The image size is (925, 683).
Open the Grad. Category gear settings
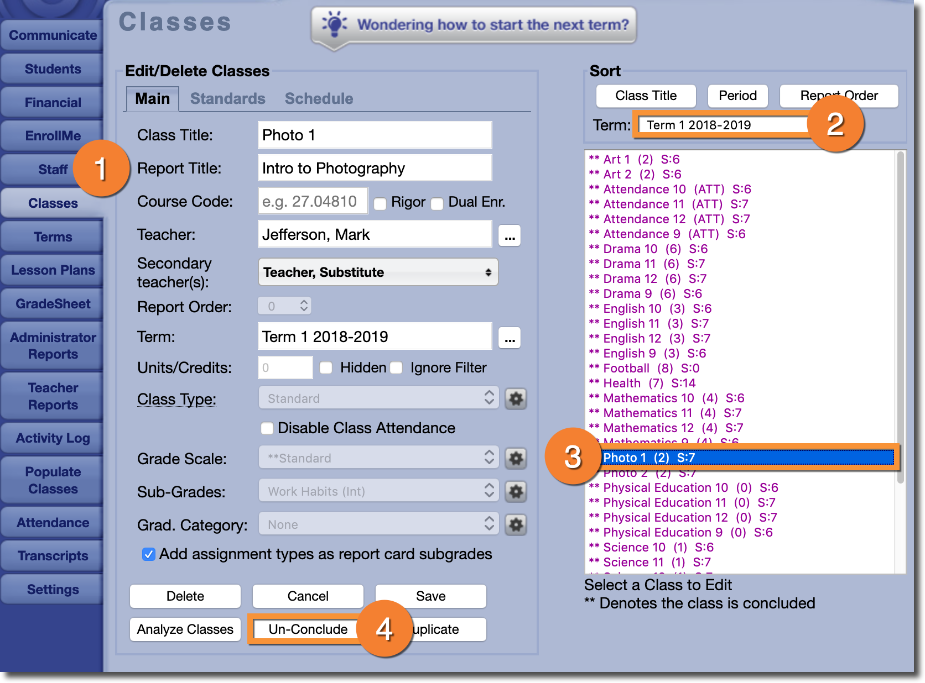[516, 524]
